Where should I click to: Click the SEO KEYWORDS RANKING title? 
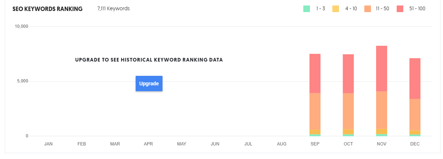(x=47, y=9)
